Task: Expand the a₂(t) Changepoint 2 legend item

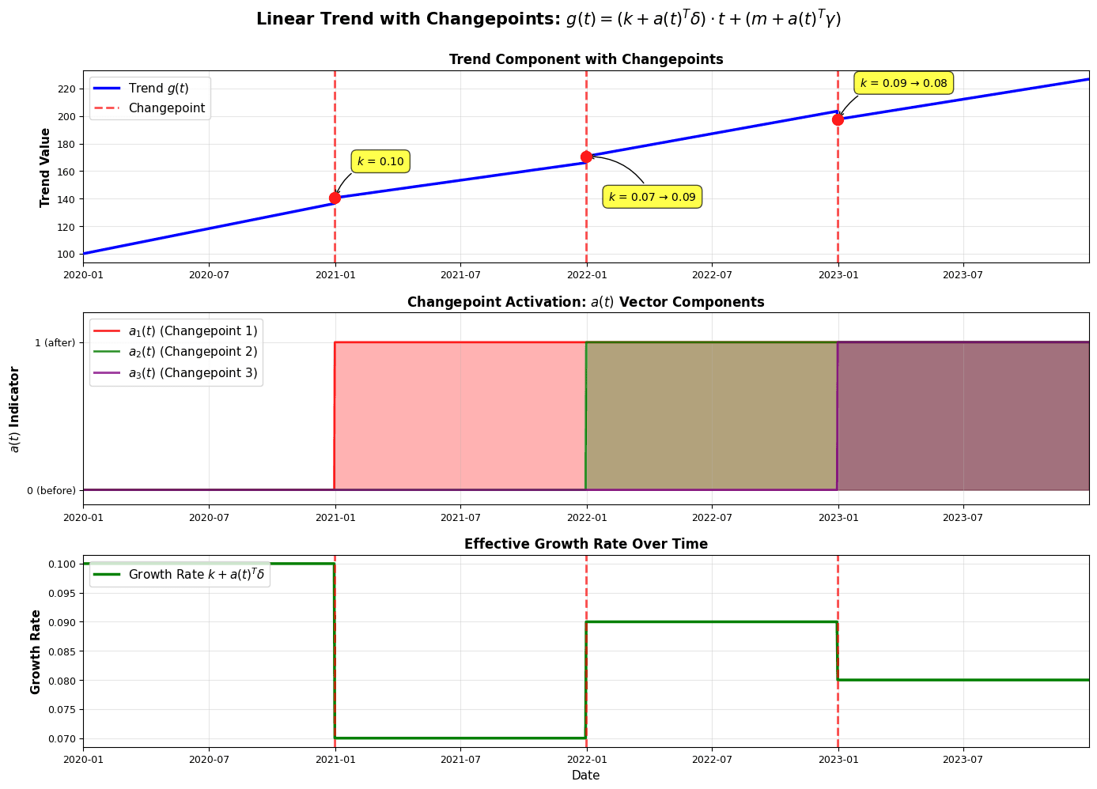Action: [176, 351]
